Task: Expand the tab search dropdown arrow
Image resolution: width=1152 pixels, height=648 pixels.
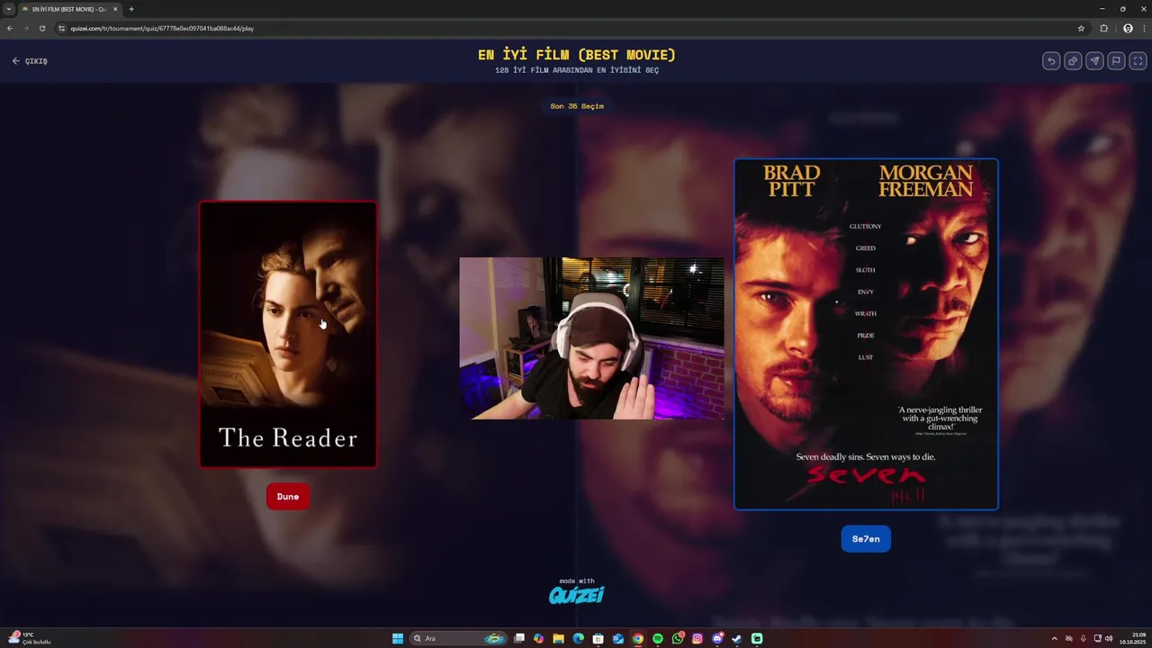Action: 9,9
